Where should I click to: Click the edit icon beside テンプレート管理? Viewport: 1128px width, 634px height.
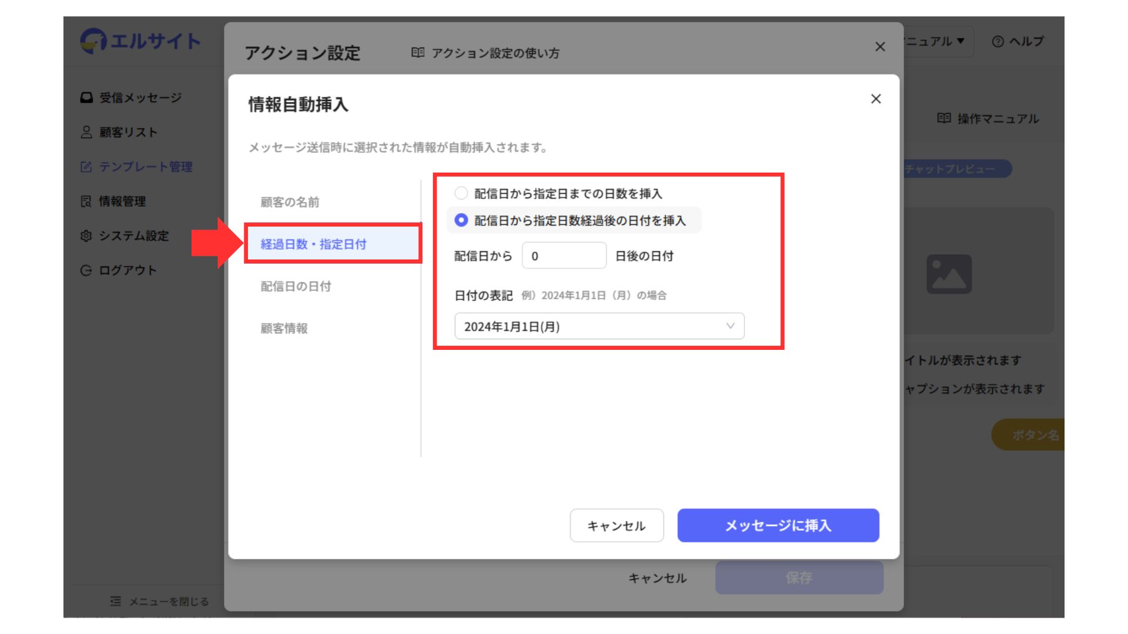tap(86, 167)
